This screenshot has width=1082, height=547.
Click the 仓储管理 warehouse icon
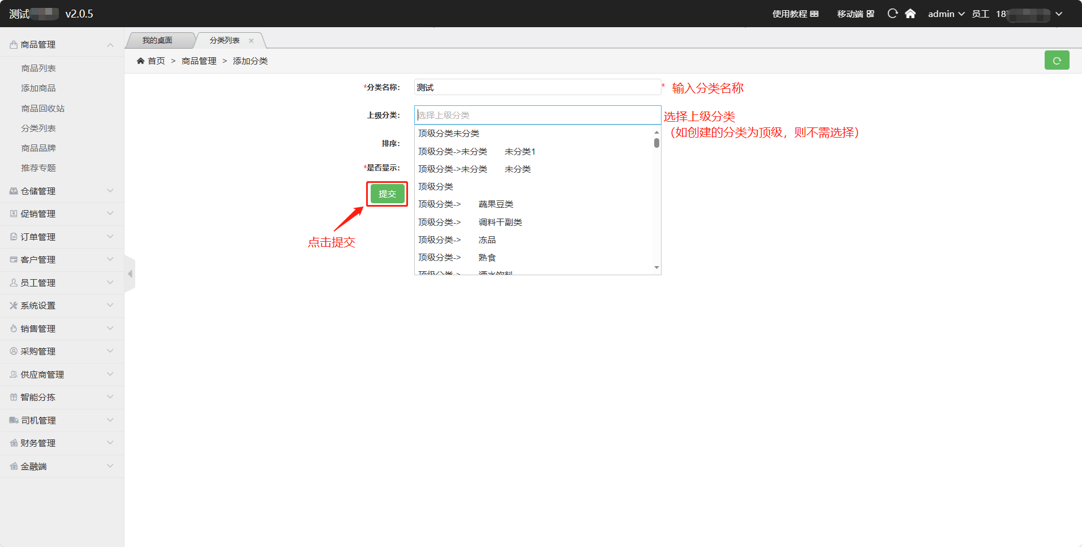[14, 191]
